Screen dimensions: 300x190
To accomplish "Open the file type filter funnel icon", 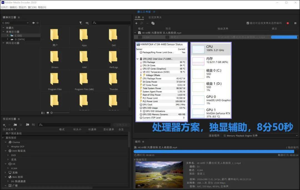I will (81, 23).
